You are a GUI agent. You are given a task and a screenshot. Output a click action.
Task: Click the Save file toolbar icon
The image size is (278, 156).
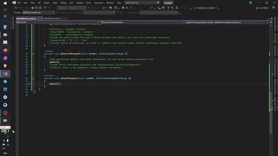pos(36,8)
